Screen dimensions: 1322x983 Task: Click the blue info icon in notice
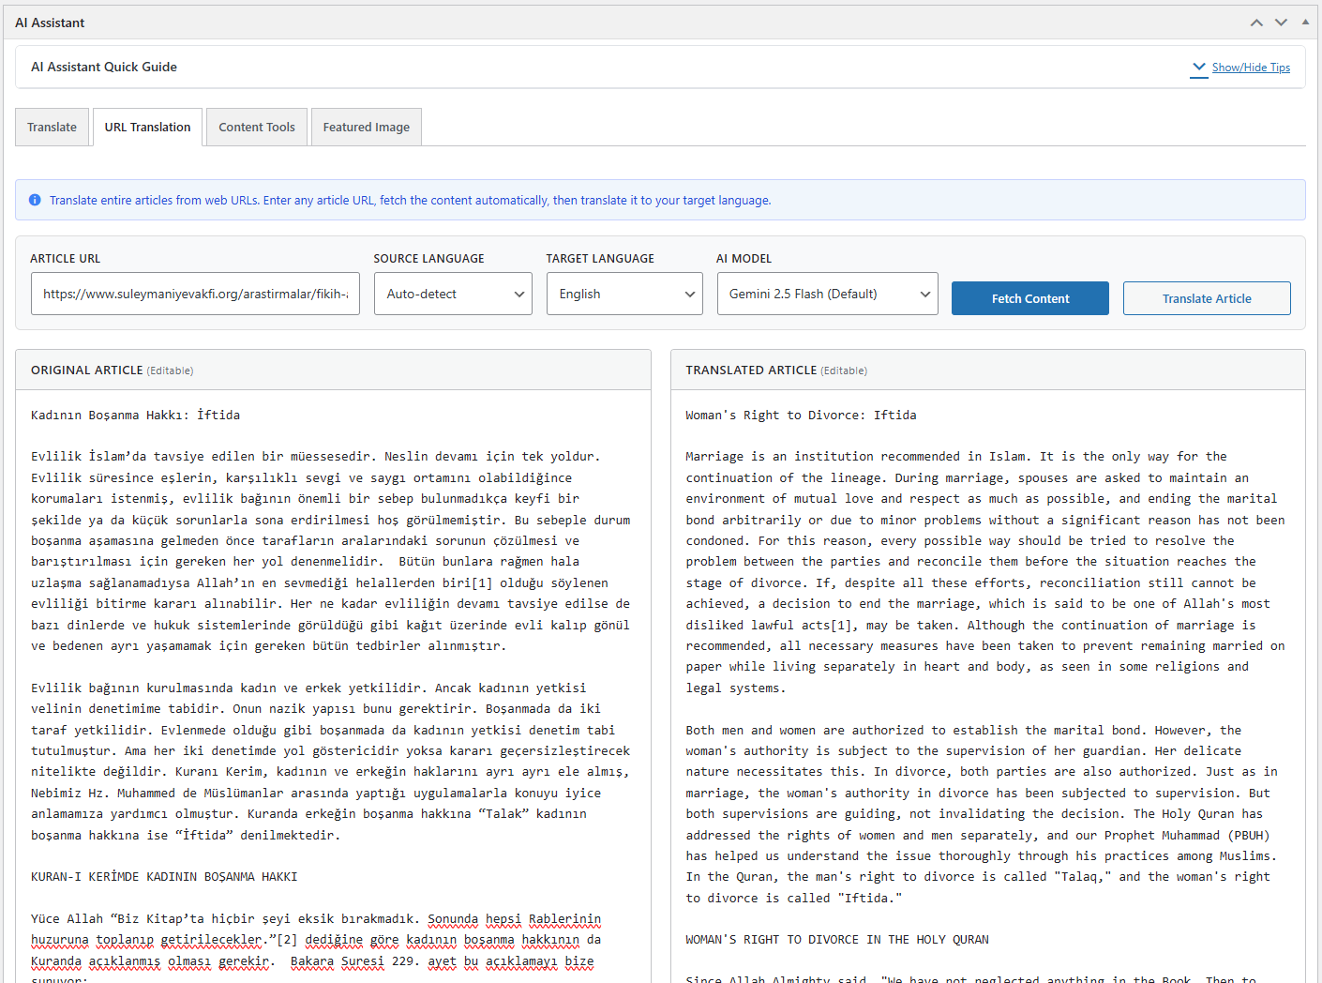pos(35,200)
